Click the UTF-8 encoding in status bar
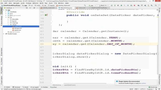The height and width of the screenshot is (90, 161). pyautogui.click(x=143, y=89)
